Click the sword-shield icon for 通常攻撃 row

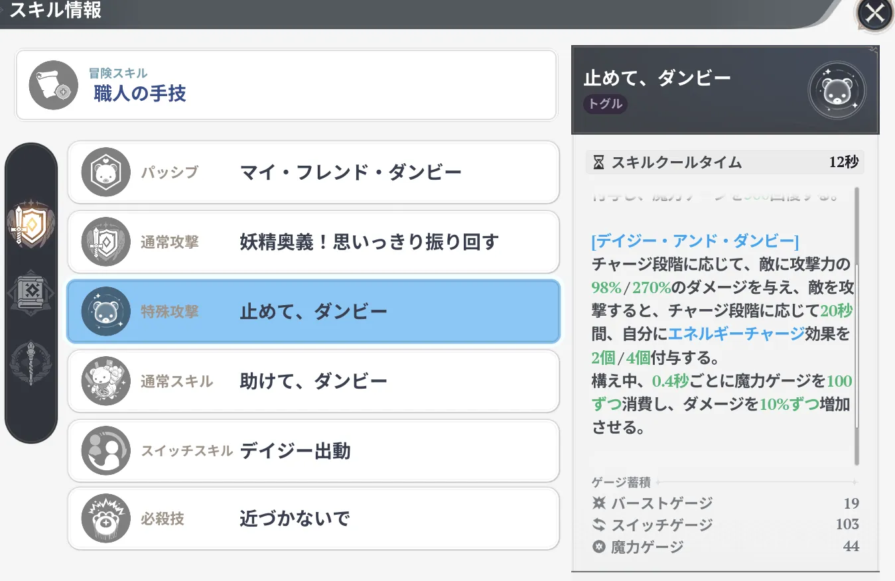105,242
